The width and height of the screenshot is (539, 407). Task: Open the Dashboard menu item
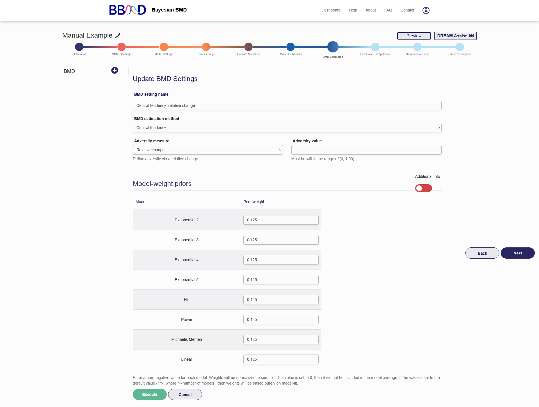(331, 10)
